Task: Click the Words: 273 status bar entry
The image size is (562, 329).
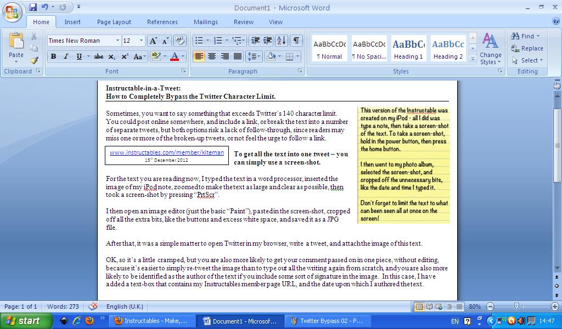Action: pos(63,307)
